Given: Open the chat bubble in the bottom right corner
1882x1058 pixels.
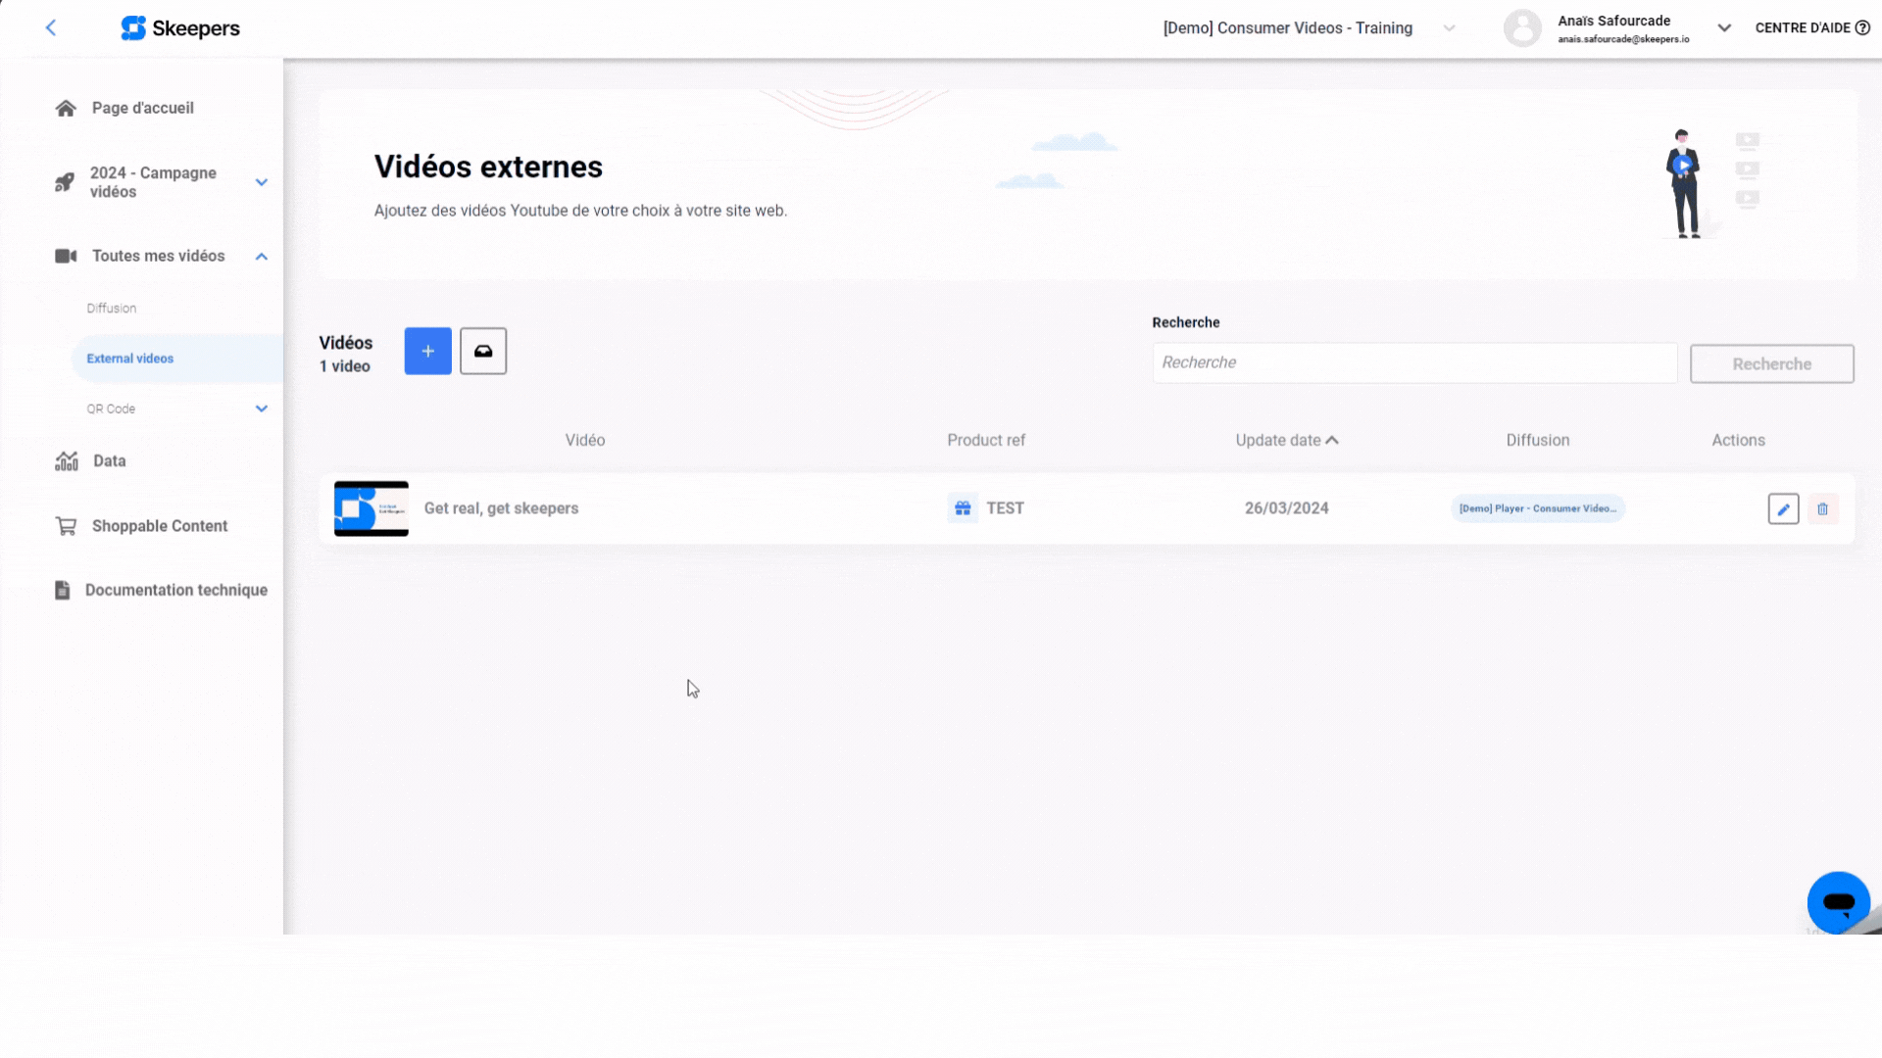Looking at the screenshot, I should tap(1838, 902).
